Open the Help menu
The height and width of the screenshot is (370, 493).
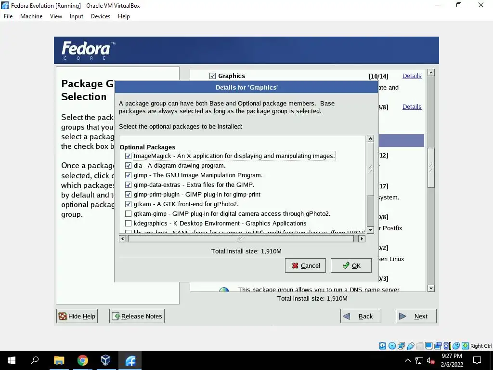coord(124,16)
